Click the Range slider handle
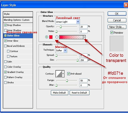 [67, 81]
